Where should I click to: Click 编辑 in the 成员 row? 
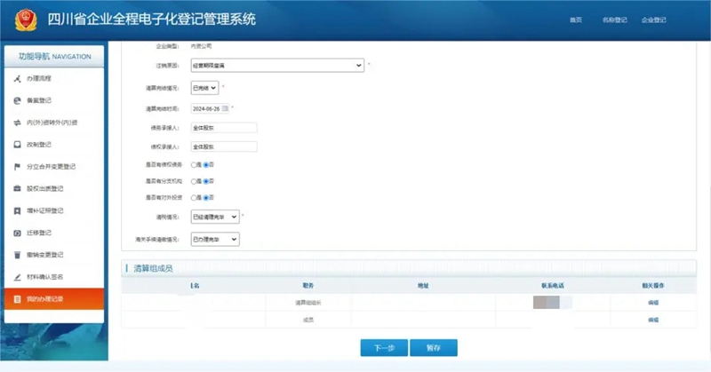click(x=653, y=320)
